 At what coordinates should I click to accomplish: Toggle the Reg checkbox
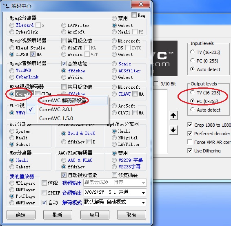pyautogui.click(x=134, y=15)
